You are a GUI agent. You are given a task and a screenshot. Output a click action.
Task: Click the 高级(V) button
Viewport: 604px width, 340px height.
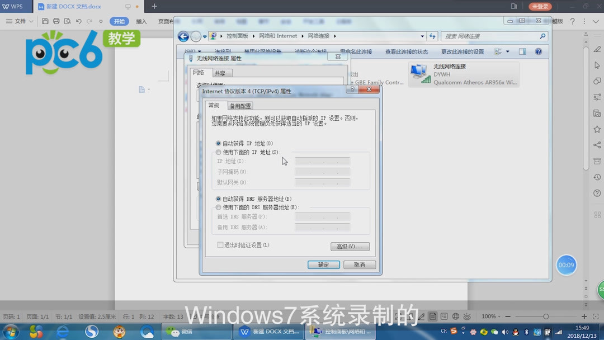[350, 246]
